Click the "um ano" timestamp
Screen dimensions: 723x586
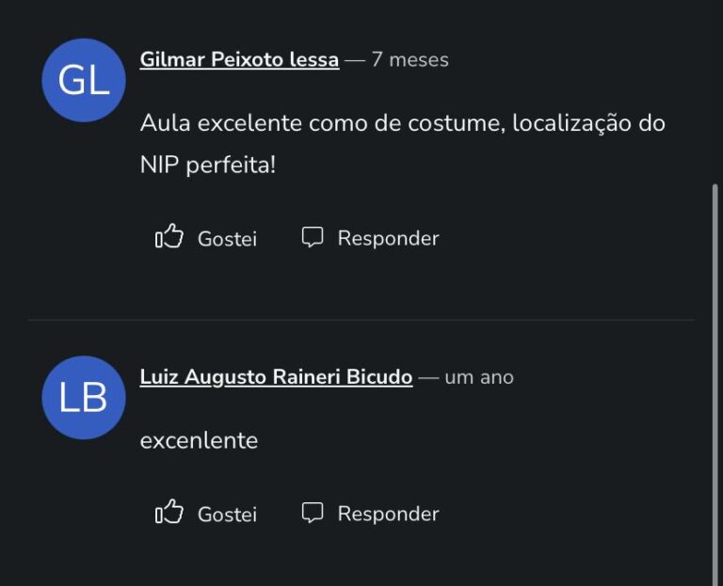[479, 377]
